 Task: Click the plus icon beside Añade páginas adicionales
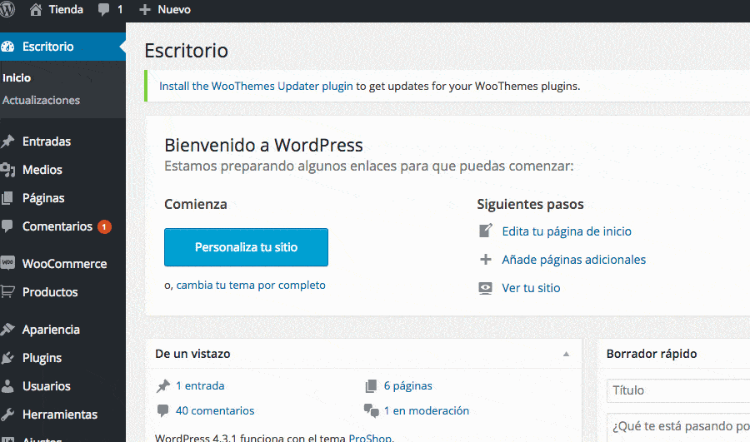coord(486,260)
